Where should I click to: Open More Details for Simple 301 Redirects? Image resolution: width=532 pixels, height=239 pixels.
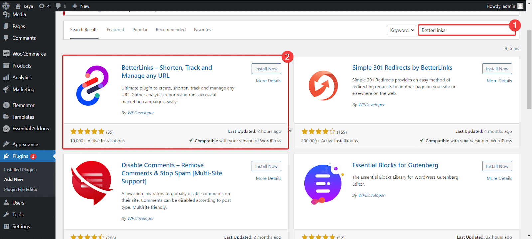click(499, 81)
